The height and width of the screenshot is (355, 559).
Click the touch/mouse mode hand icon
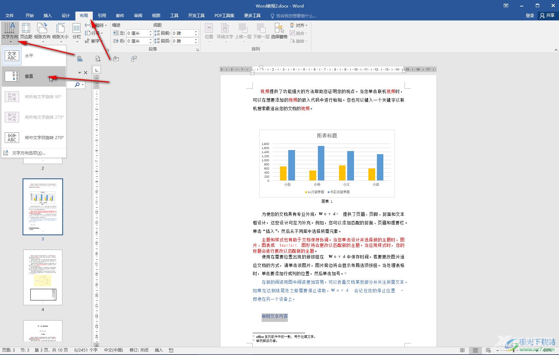pyautogui.click(x=116, y=59)
